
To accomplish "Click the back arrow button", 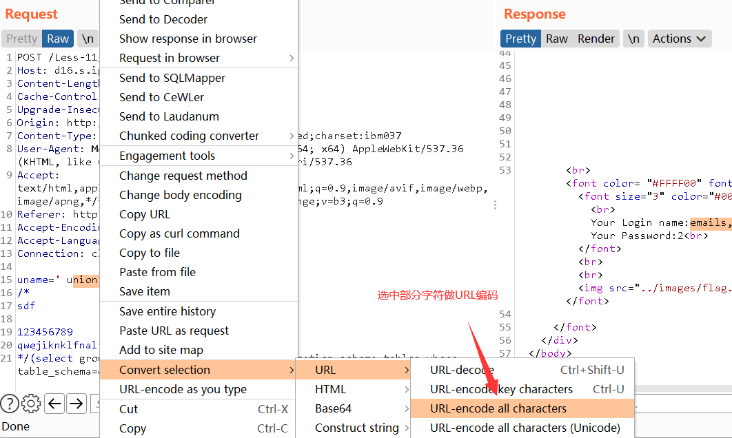I will [54, 404].
